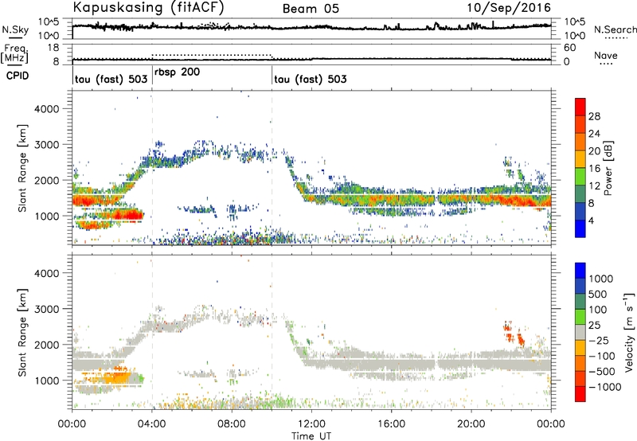Select the 12:00 time tick label
This screenshot has width=637, height=441.
pyautogui.click(x=311, y=424)
